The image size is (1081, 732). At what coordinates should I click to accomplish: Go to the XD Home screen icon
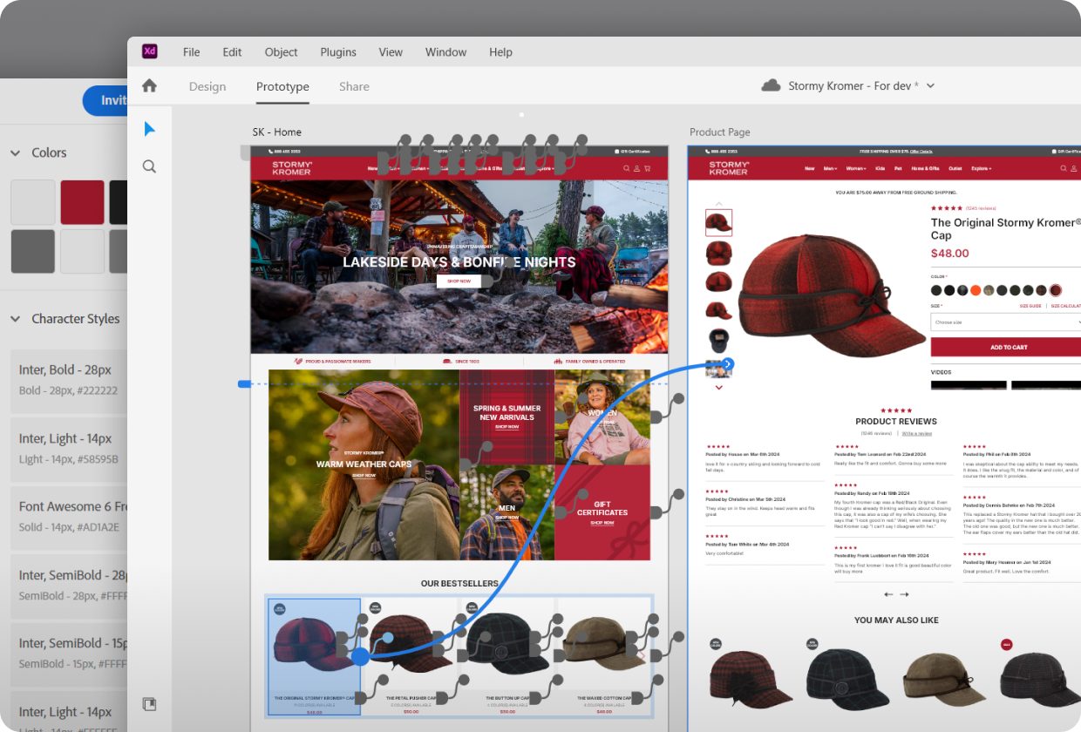click(149, 85)
